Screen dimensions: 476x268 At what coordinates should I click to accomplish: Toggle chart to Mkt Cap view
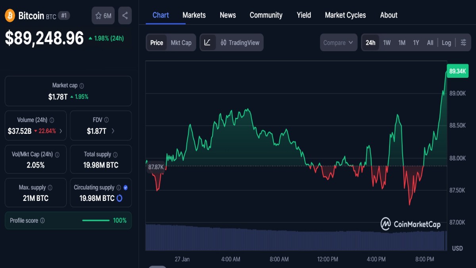[181, 42]
